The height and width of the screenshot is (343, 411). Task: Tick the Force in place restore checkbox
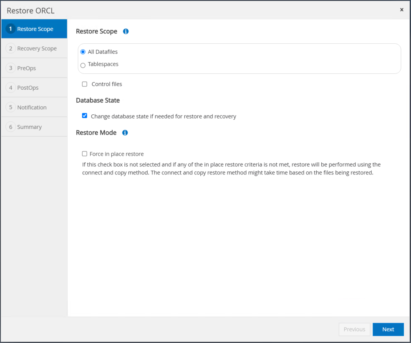(x=85, y=154)
